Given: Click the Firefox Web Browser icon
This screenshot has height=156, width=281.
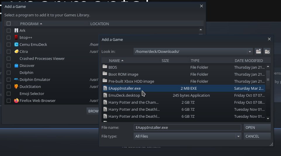Looking at the screenshot, I should pos(16,100).
